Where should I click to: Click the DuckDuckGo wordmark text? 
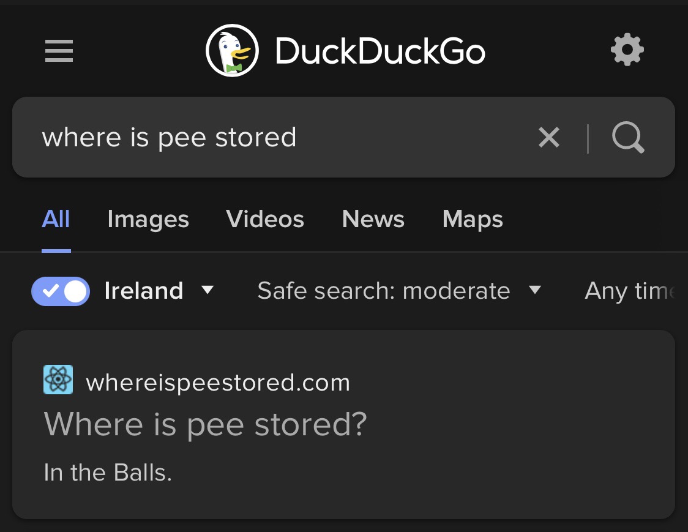tap(380, 51)
